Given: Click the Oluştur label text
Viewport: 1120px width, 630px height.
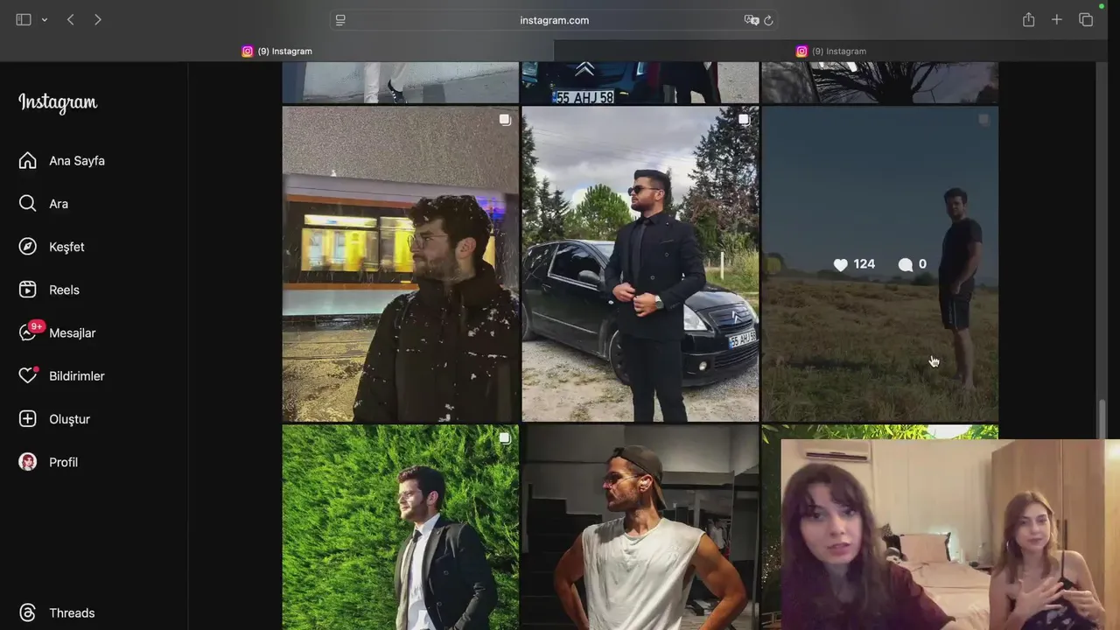Looking at the screenshot, I should (69, 419).
